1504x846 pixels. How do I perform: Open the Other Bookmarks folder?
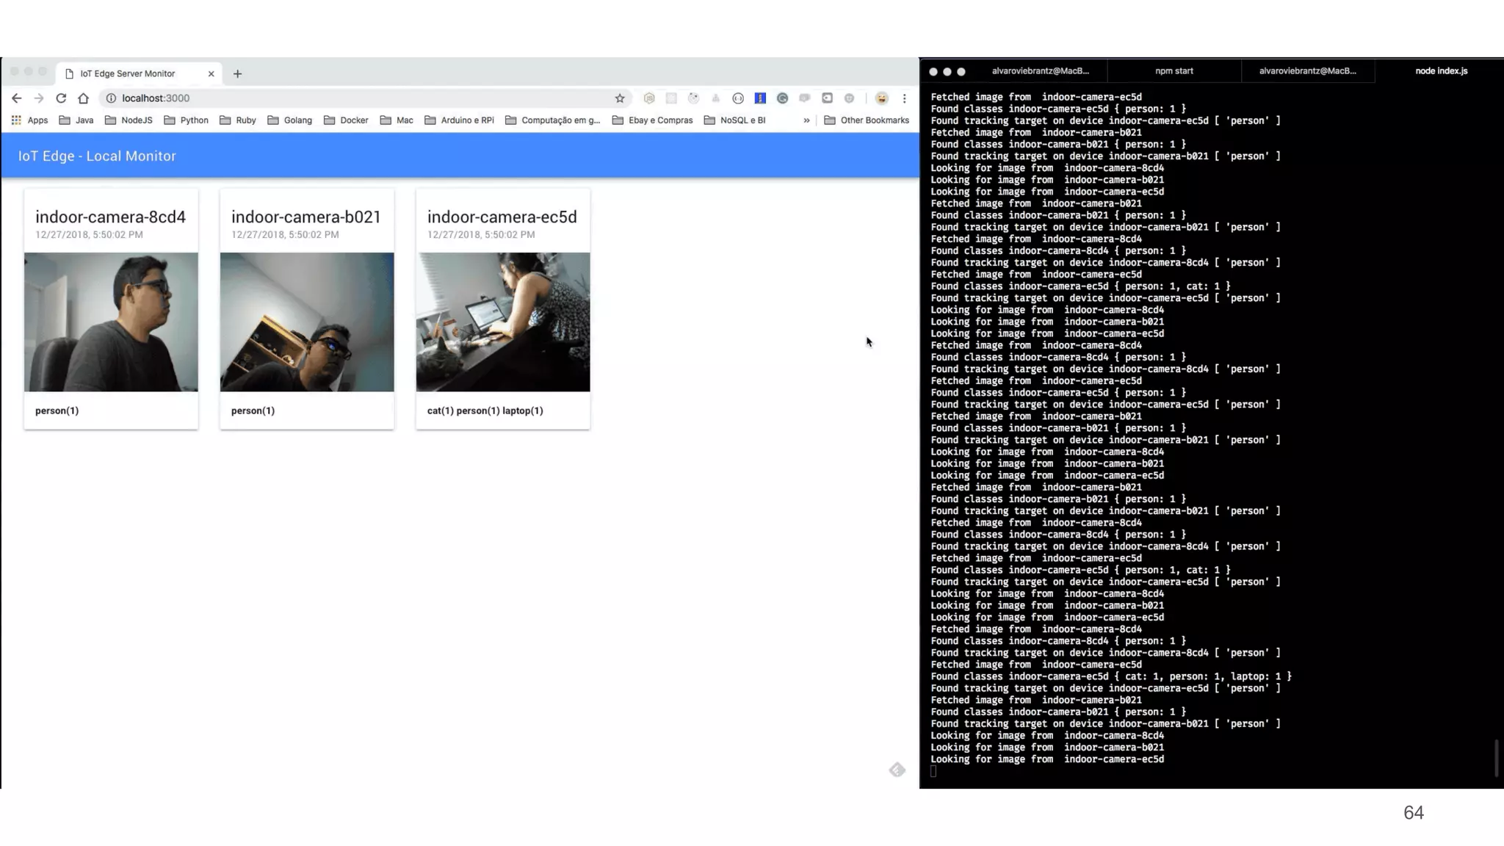867,120
